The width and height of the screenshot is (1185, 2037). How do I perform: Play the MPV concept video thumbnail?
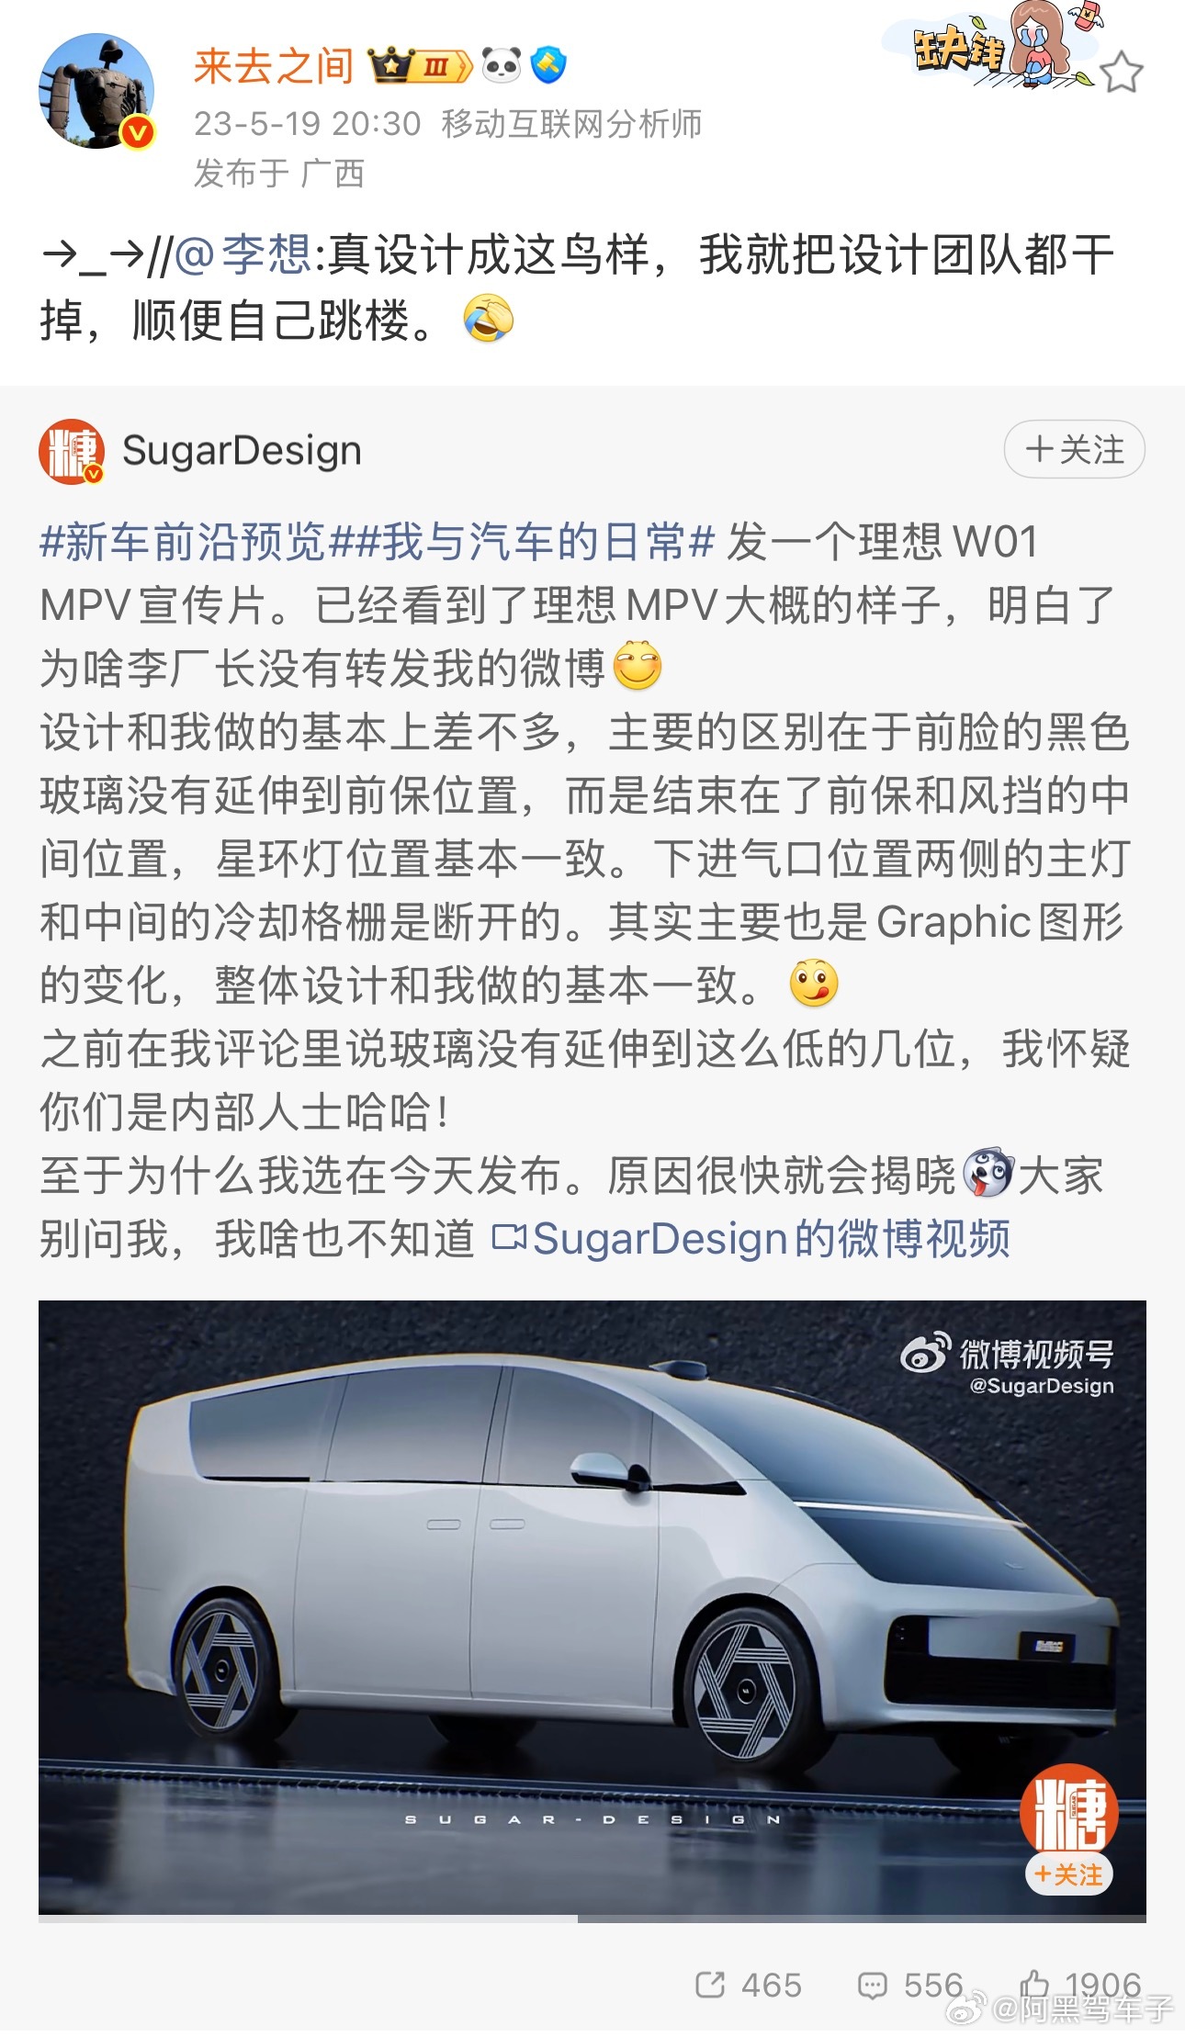click(x=592, y=1608)
